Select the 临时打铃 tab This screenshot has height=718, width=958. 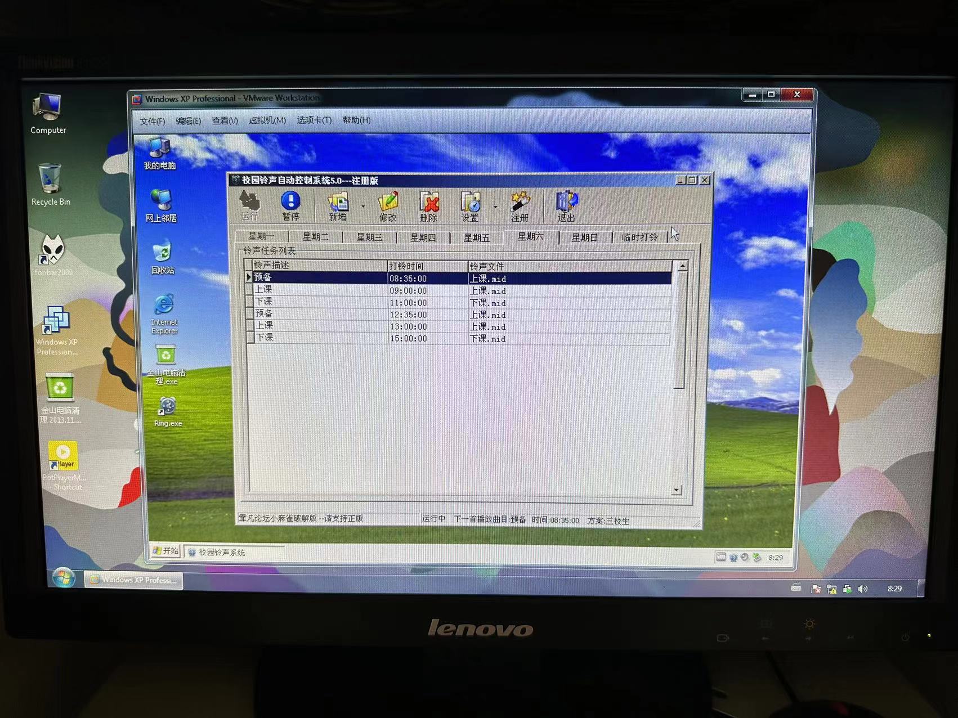639,237
